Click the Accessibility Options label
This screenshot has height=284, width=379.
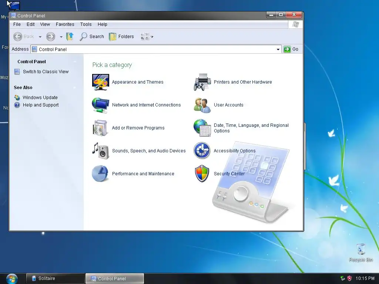[x=234, y=151]
